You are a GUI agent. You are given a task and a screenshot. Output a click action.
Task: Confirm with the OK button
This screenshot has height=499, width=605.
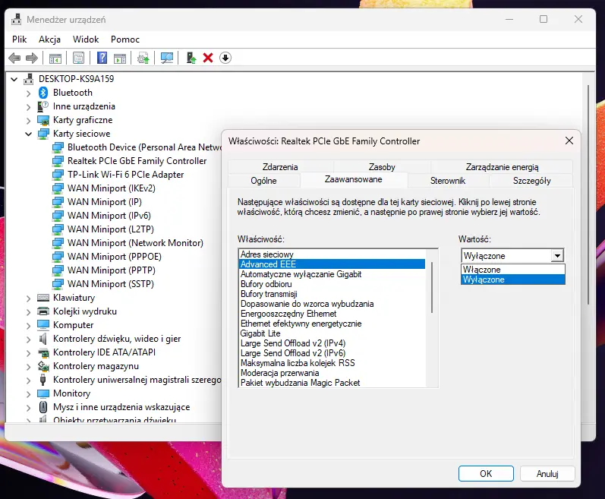click(486, 473)
